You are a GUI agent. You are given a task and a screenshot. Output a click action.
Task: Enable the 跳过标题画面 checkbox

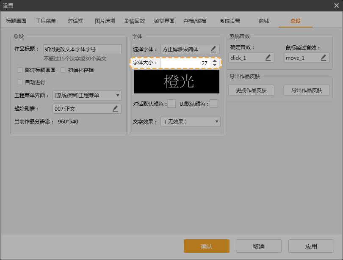20,70
